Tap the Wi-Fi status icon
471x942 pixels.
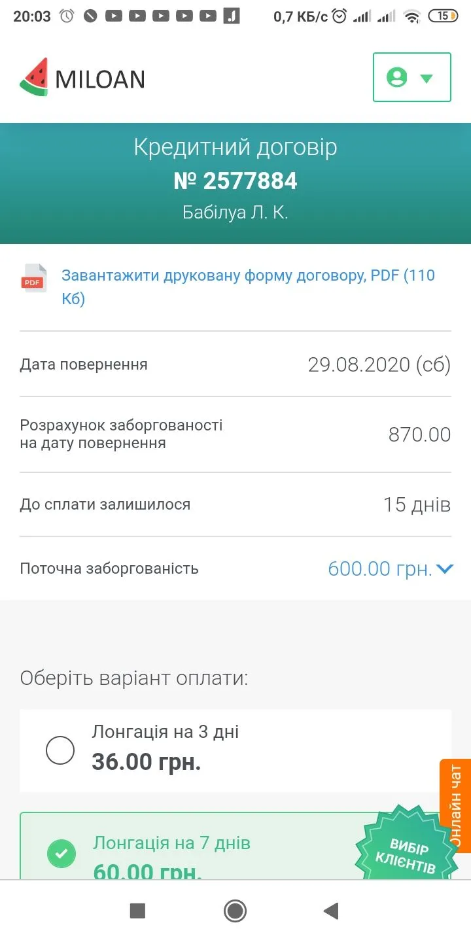point(411,16)
